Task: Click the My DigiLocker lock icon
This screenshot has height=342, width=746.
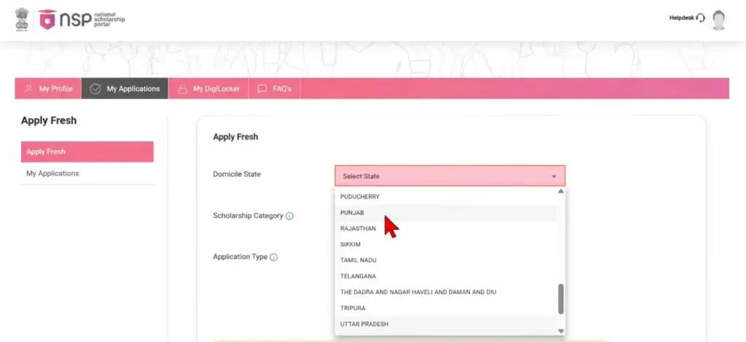Action: [x=182, y=90]
